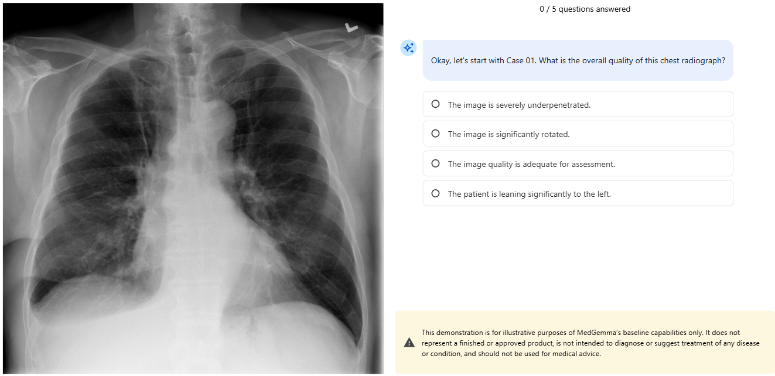
Task: Click the Case 01 question bubble
Action: pos(578,60)
